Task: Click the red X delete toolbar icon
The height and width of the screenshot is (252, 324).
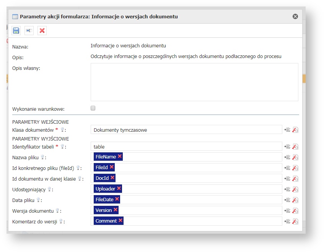Action: [42, 31]
